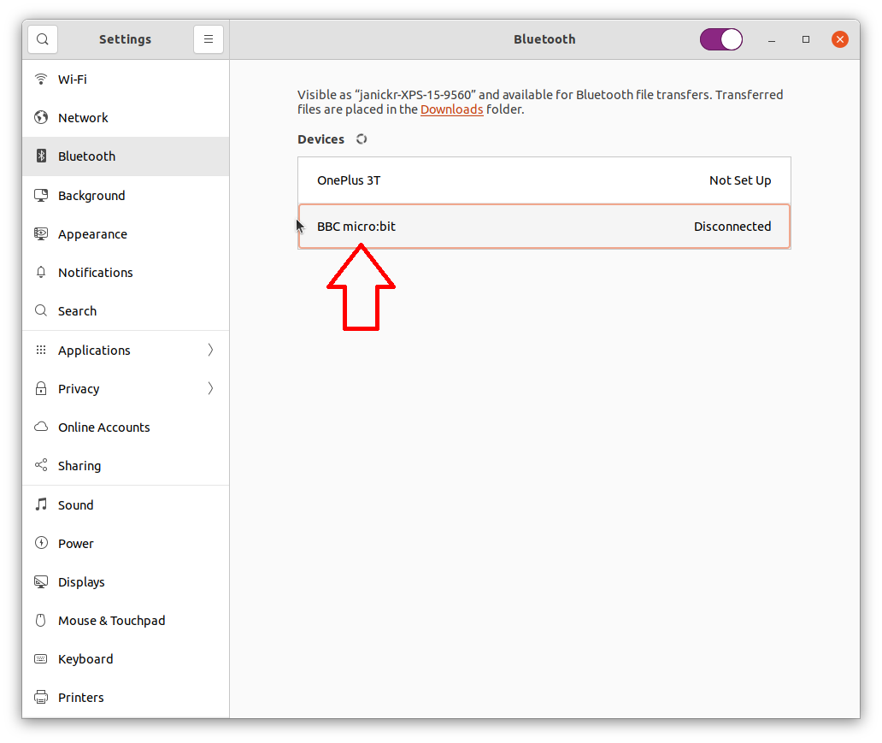Click the Keyboard icon in sidebar
This screenshot has height=743, width=882.
[x=41, y=658]
